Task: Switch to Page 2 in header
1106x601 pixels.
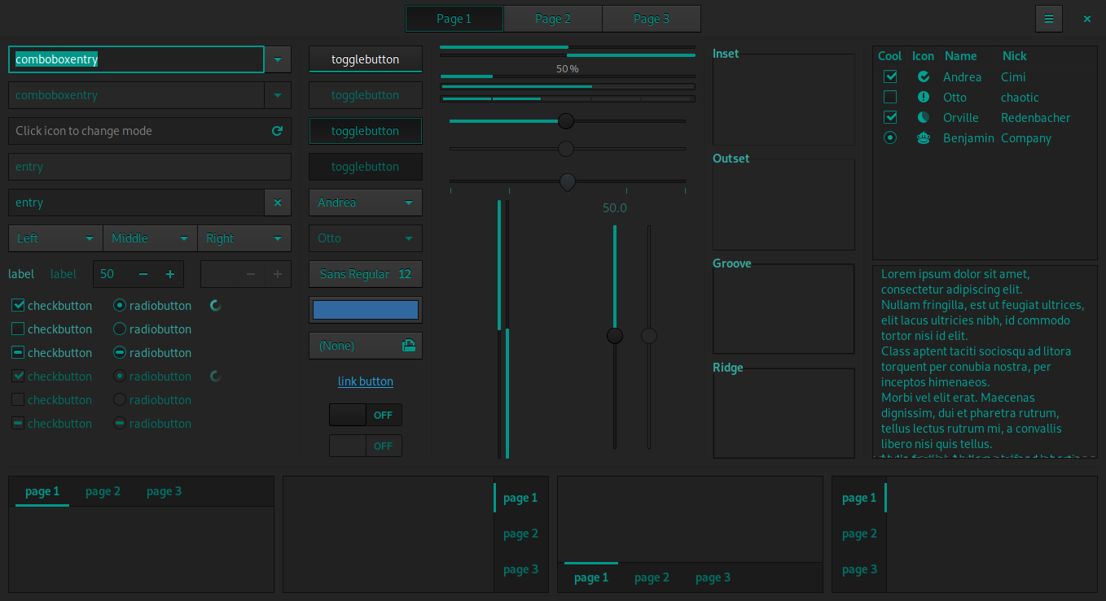Action: pos(553,19)
